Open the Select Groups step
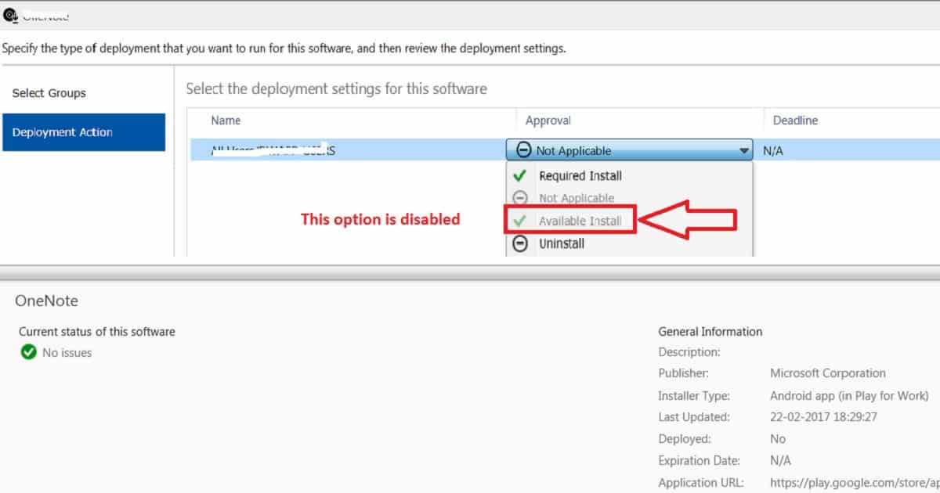This screenshot has height=493, width=940. click(49, 93)
